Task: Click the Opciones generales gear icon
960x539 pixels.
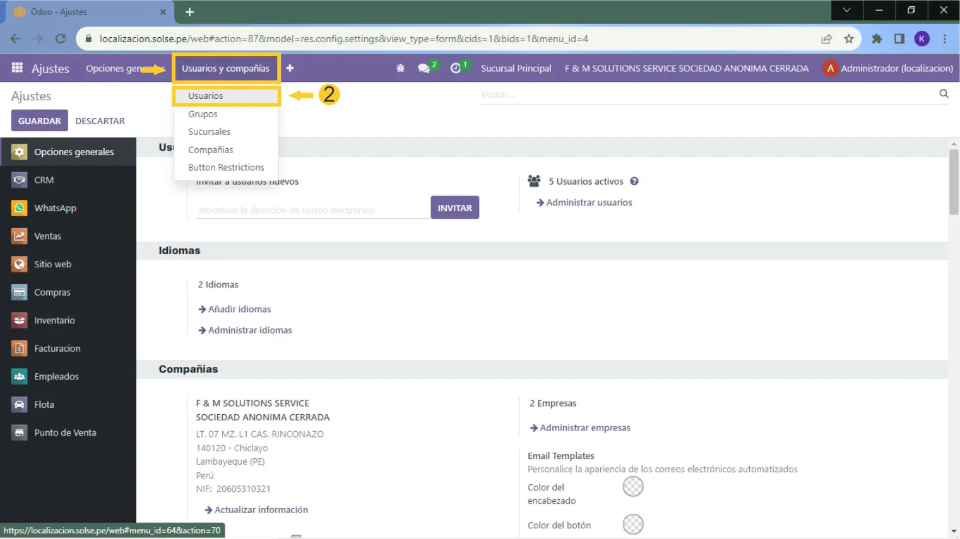Action: pyautogui.click(x=20, y=152)
